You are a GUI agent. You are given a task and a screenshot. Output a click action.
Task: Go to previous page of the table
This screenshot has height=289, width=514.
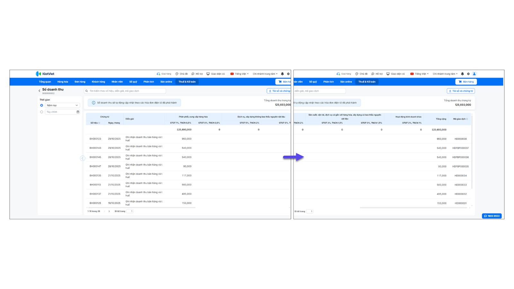pos(105,211)
